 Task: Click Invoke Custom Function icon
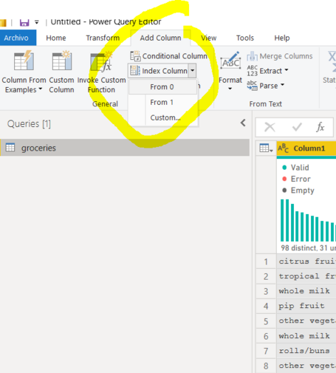pyautogui.click(x=101, y=61)
